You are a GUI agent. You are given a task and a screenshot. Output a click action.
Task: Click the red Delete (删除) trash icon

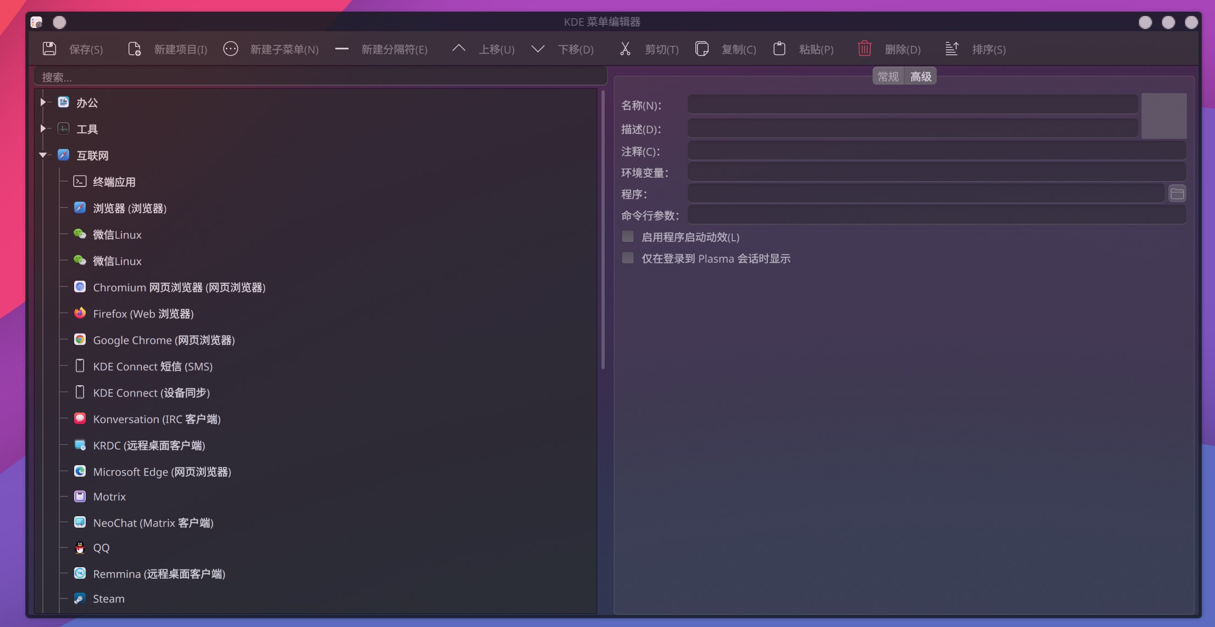point(865,49)
